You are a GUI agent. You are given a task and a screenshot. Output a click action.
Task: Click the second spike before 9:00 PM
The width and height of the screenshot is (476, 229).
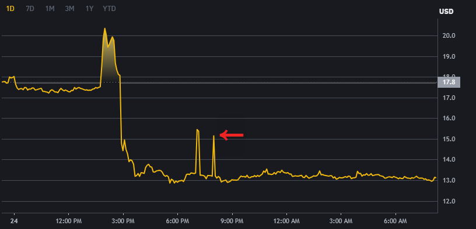(213, 136)
